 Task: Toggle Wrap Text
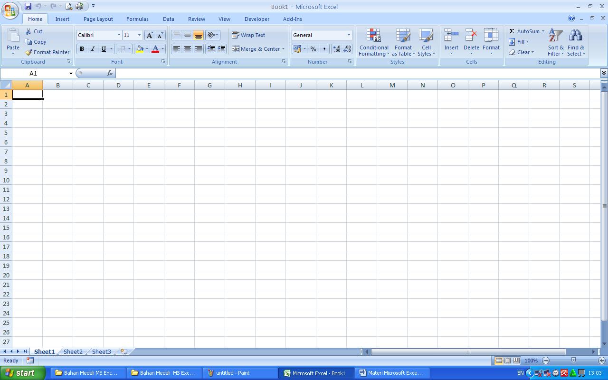tap(248, 35)
